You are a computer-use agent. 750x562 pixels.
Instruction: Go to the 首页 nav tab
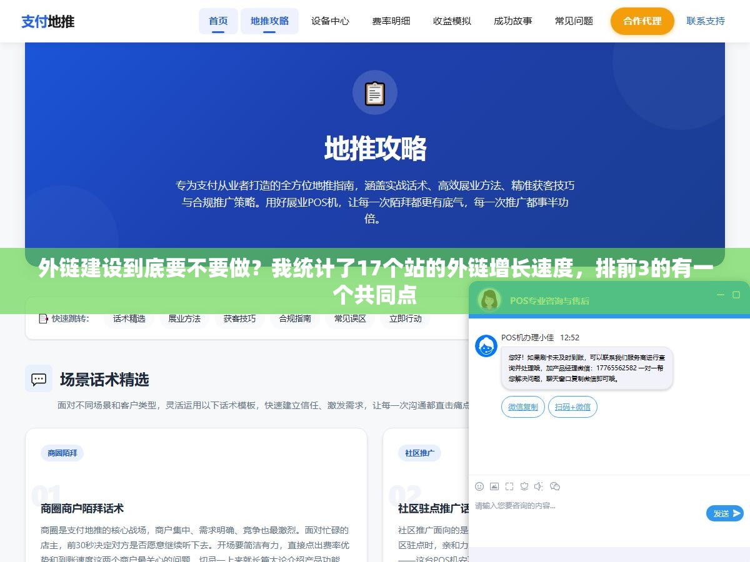click(218, 21)
